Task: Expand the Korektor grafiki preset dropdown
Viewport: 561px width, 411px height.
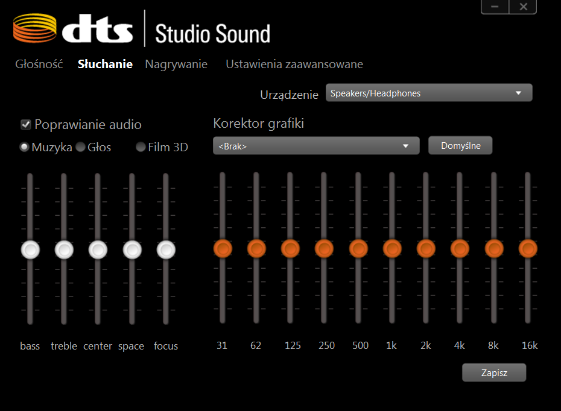Action: (316, 146)
